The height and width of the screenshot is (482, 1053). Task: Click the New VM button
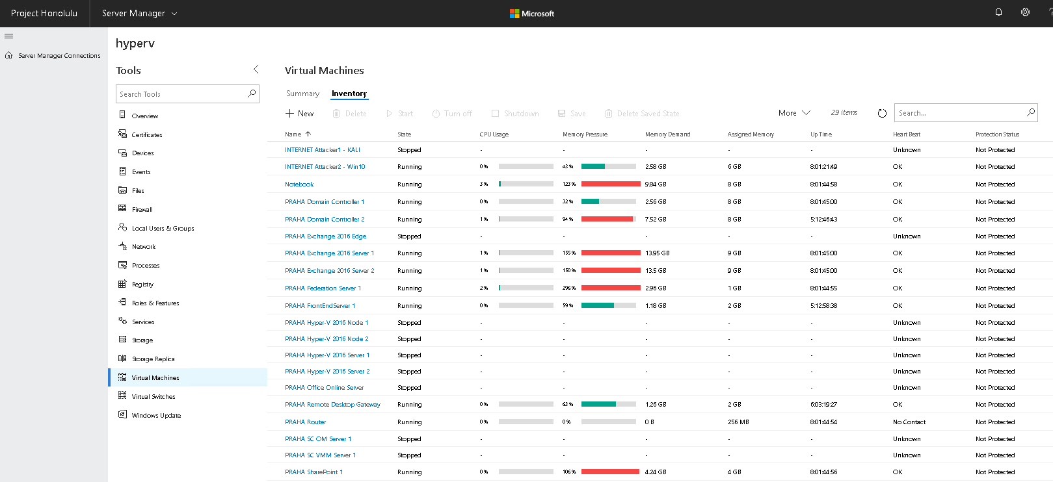299,113
